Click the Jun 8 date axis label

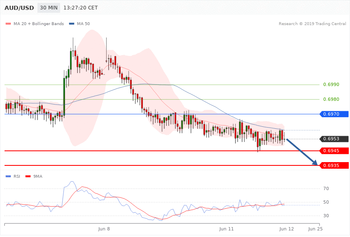(x=104, y=229)
